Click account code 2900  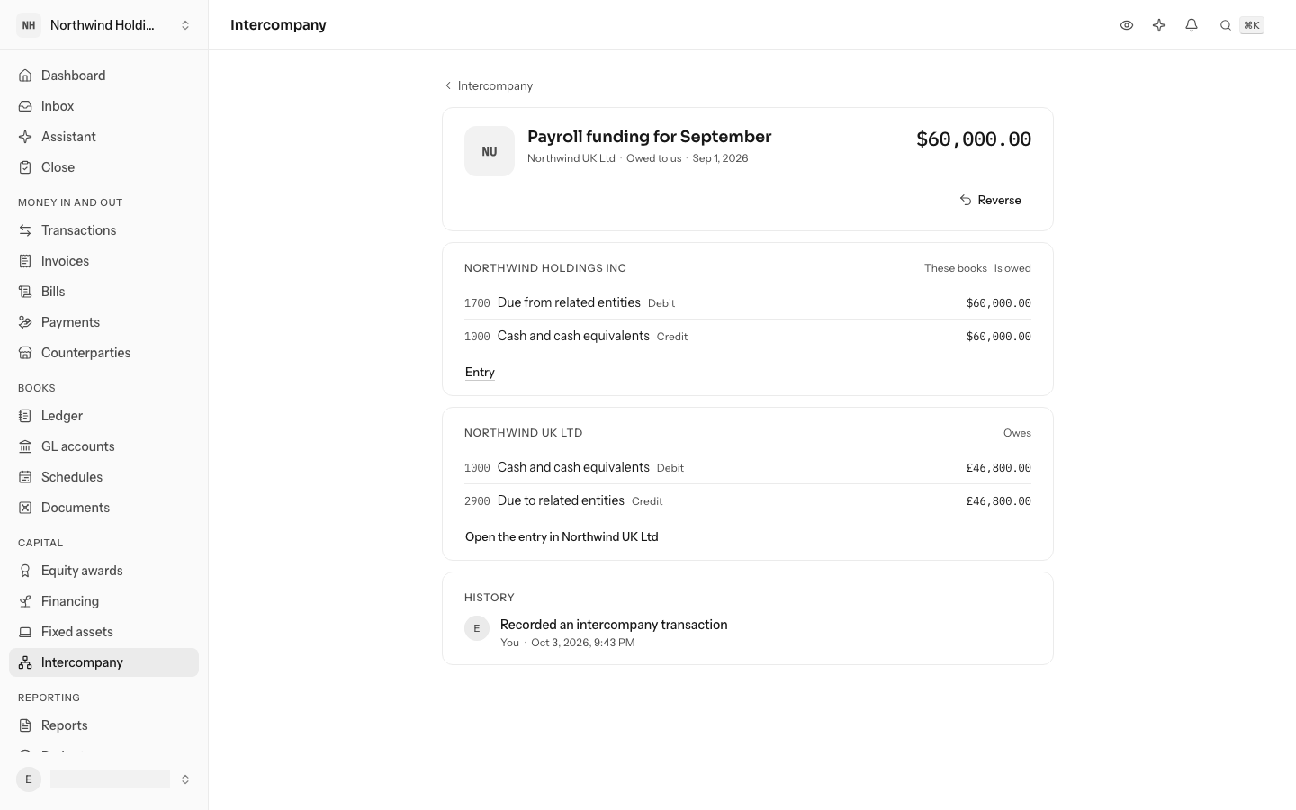pos(477,501)
